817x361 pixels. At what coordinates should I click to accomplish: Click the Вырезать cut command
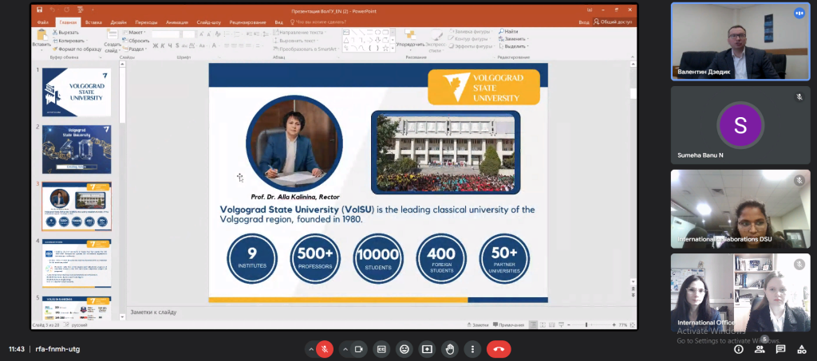point(65,32)
